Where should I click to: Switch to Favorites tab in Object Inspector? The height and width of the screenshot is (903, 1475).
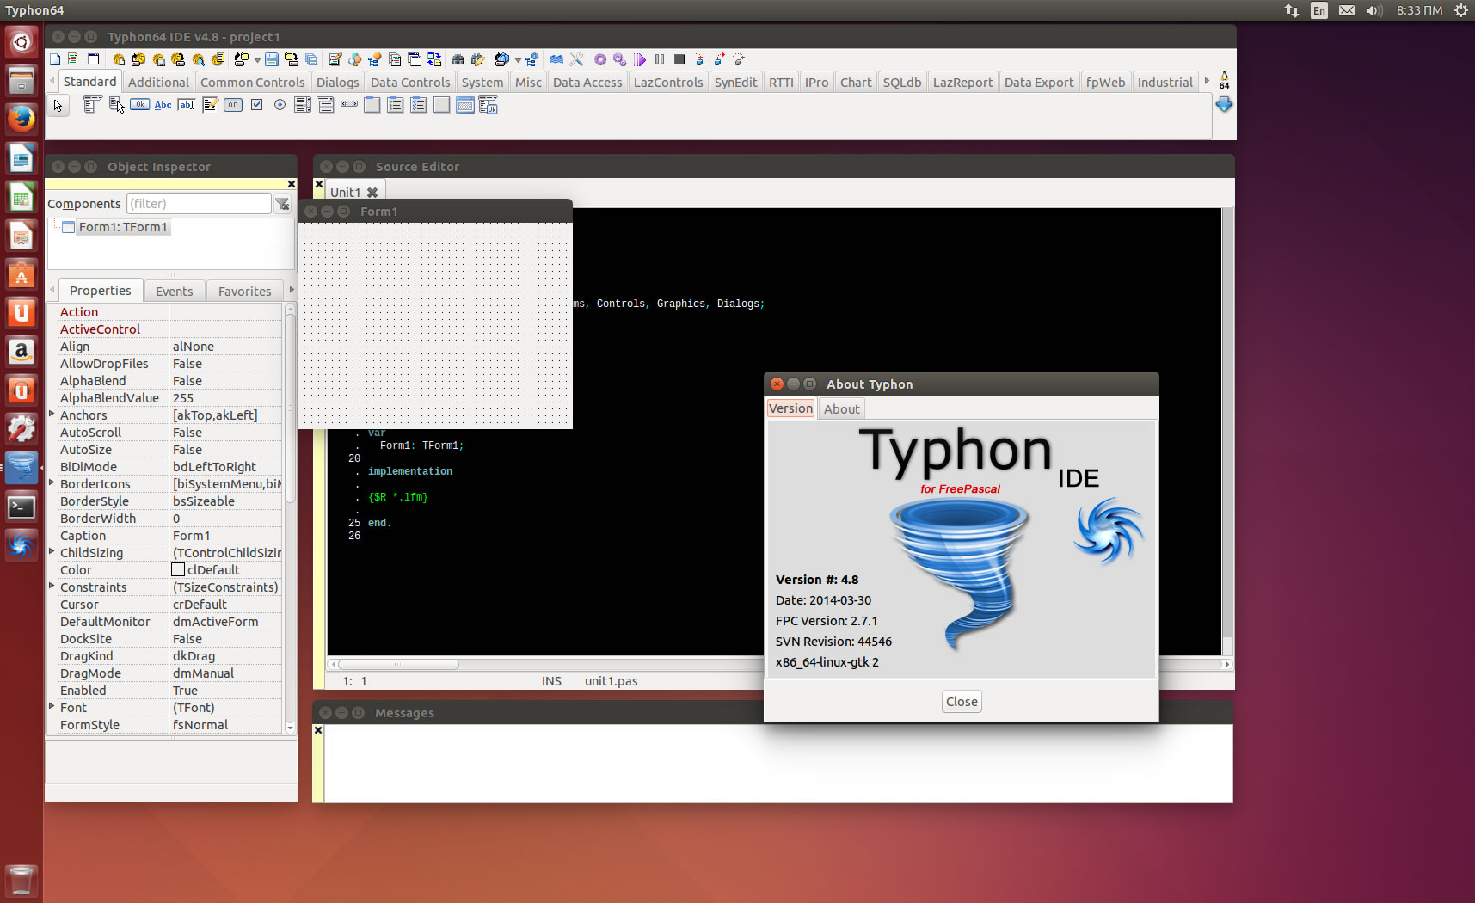244,292
